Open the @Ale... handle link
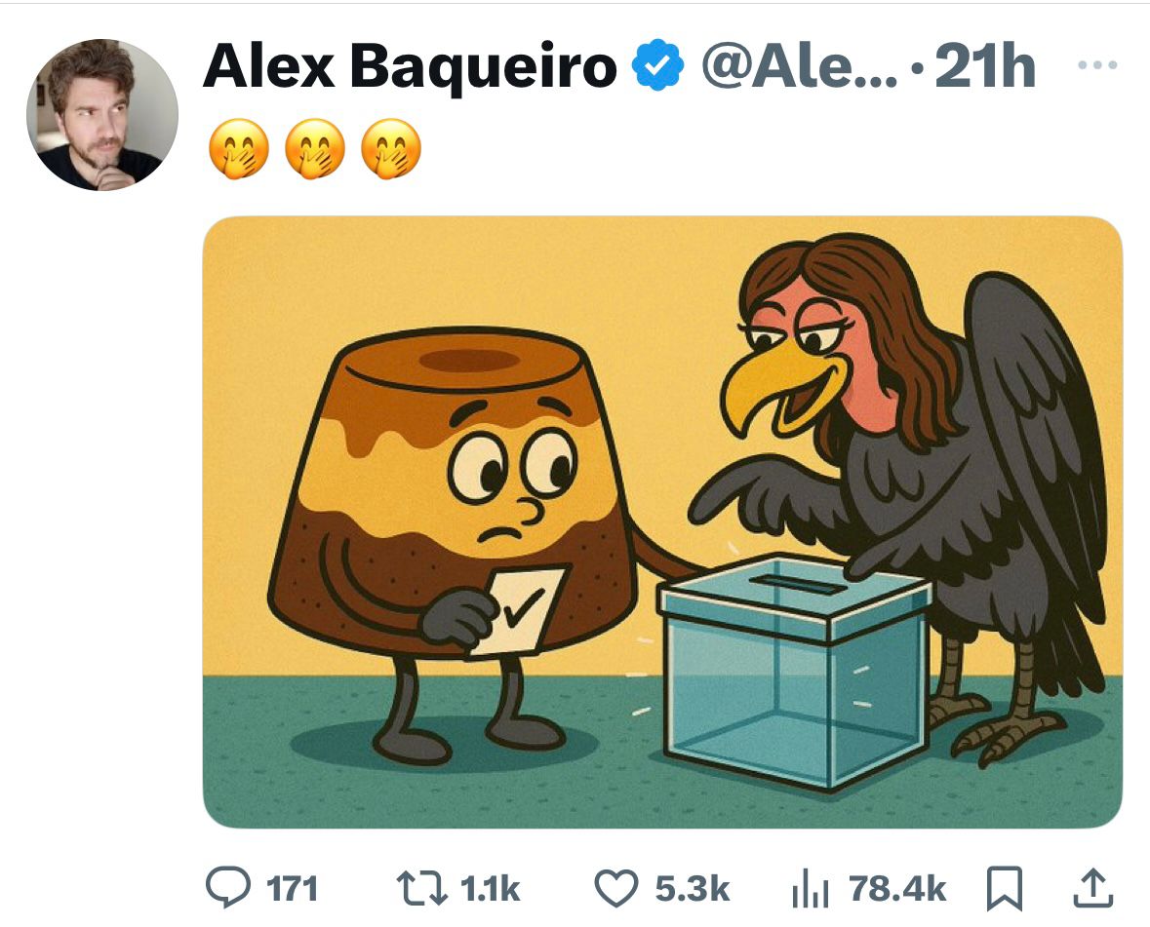This screenshot has height=927, width=1150. point(800,66)
